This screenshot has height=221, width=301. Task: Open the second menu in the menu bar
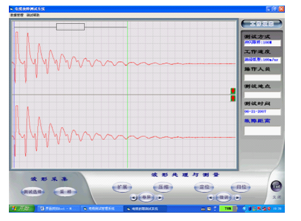click(33, 15)
